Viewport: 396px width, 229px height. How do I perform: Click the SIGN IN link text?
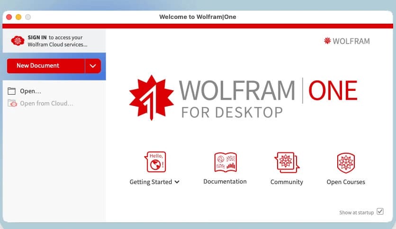(x=37, y=37)
